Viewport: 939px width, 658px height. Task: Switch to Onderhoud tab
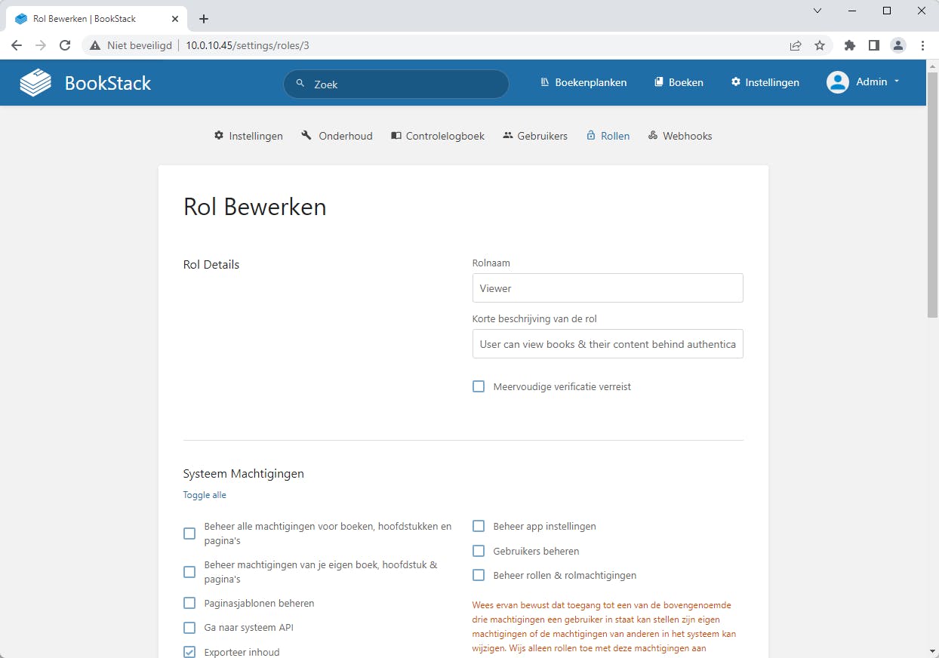[337, 136]
